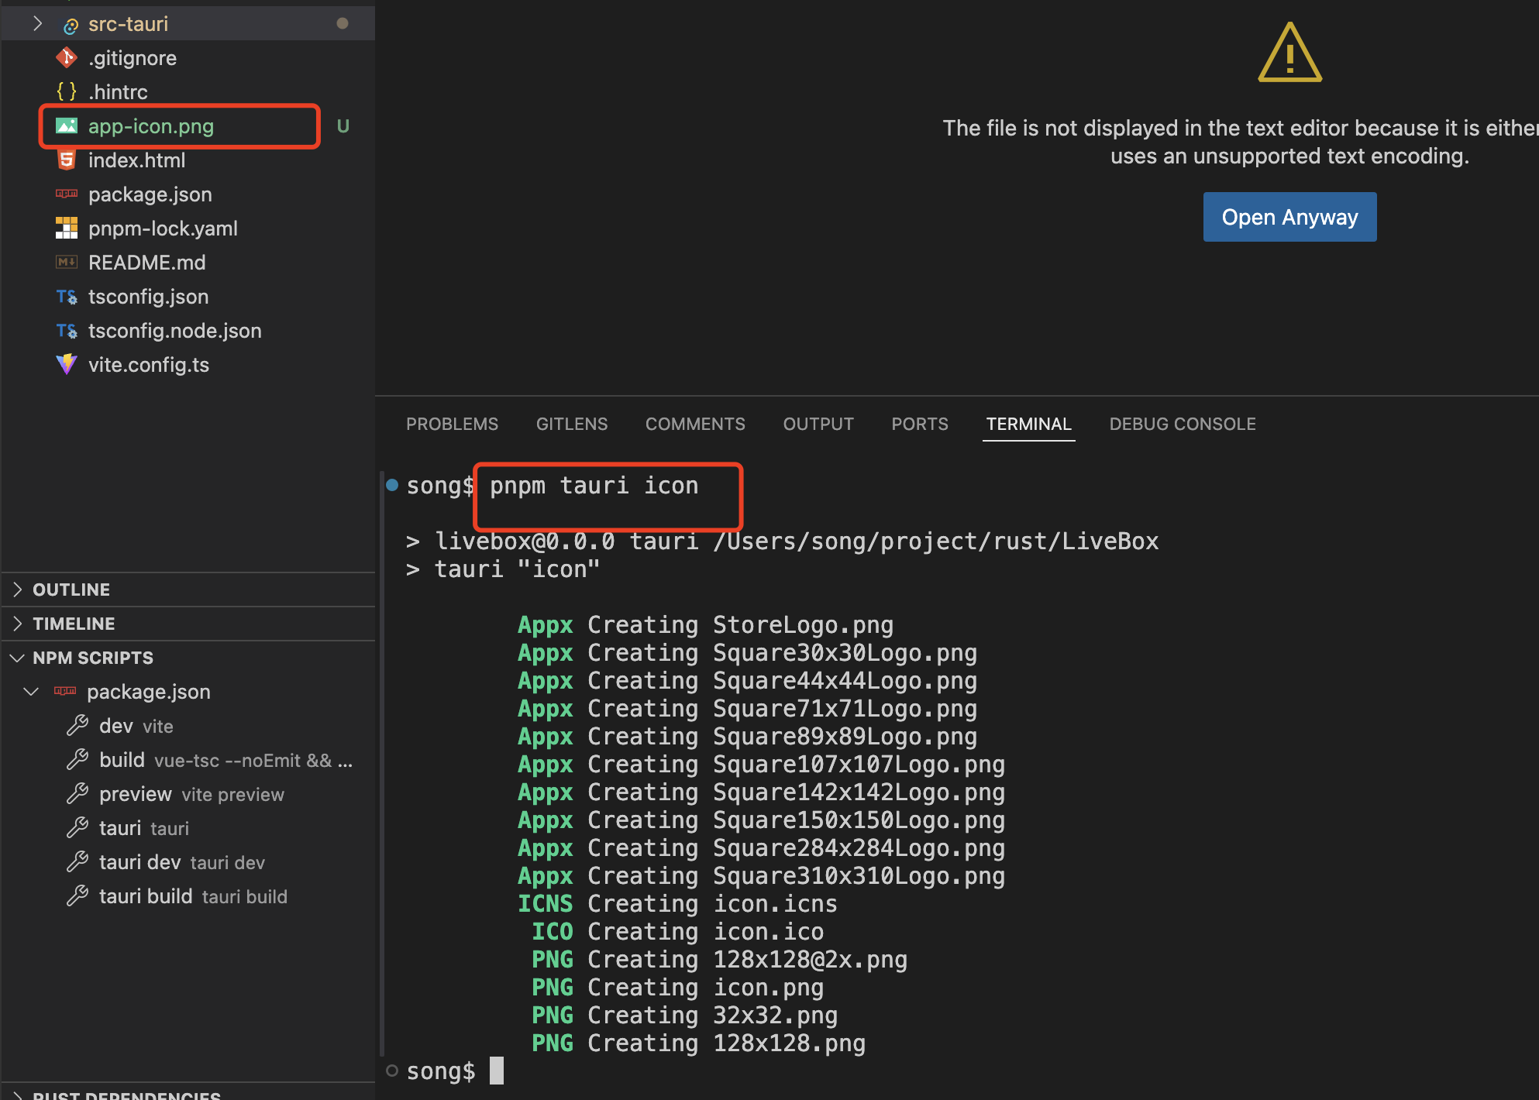Image resolution: width=1539 pixels, height=1100 pixels.
Task: Click the yellow warning triangle icon
Action: [x=1289, y=54]
